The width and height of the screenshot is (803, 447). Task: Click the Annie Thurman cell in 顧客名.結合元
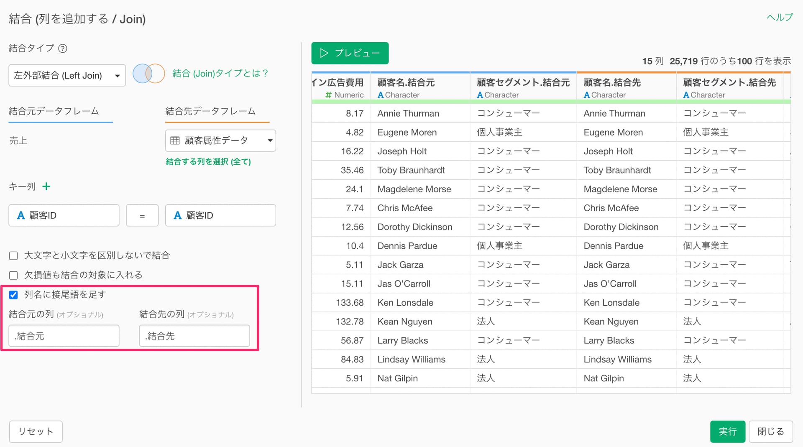tap(420, 113)
